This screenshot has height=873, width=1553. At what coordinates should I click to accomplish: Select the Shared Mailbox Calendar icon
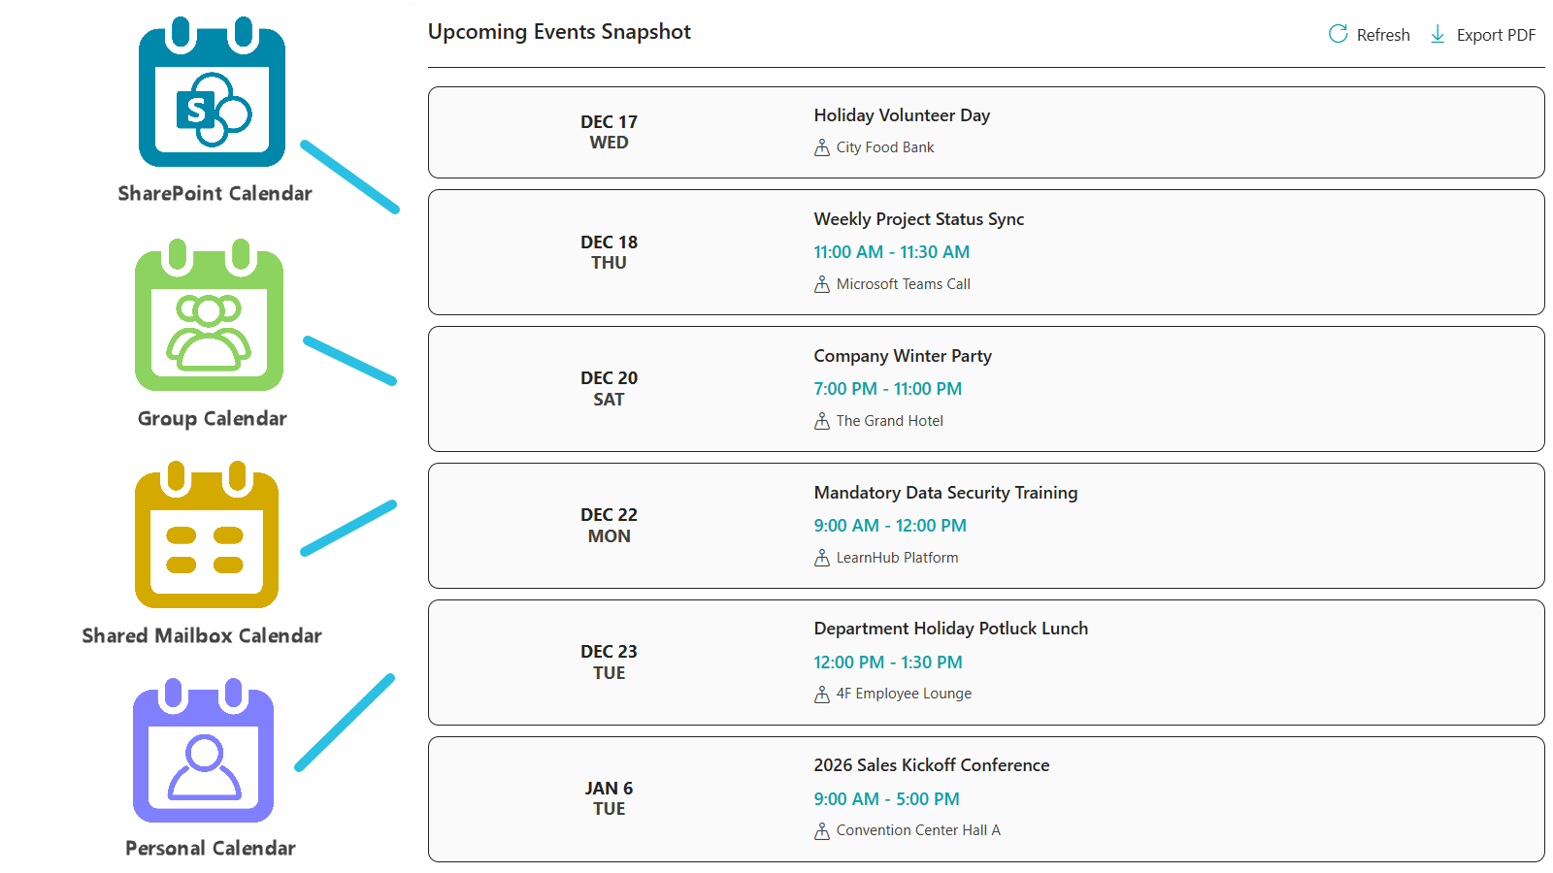pyautogui.click(x=208, y=538)
